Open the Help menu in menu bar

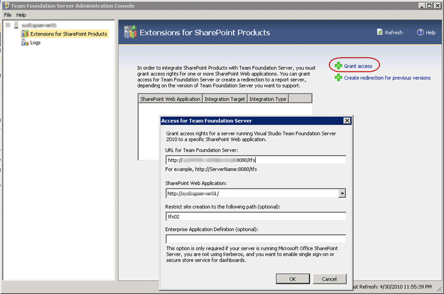pyautogui.click(x=21, y=15)
